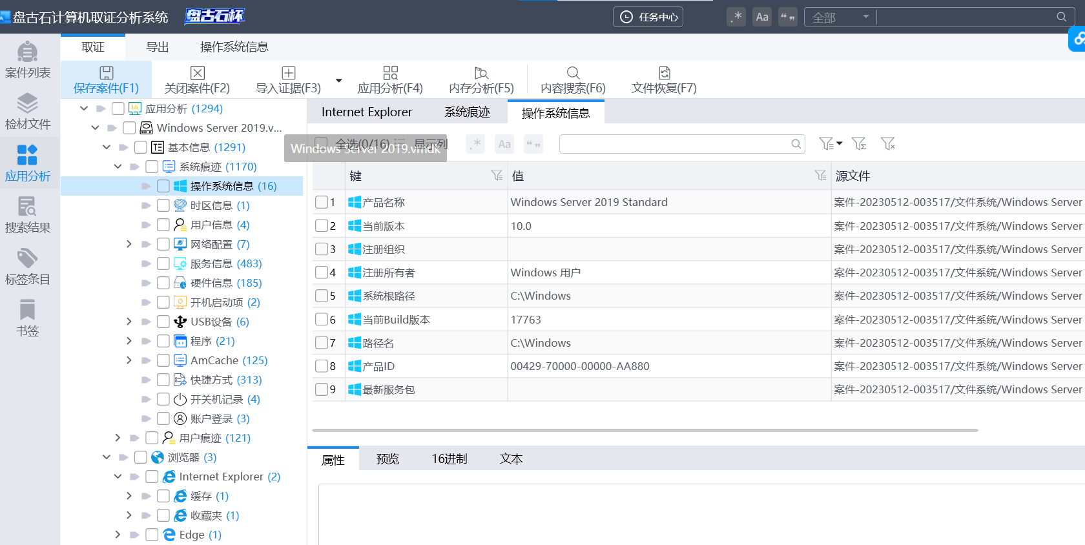Open the 全部 search scope dropdown
This screenshot has height=545, width=1085.
840,17
